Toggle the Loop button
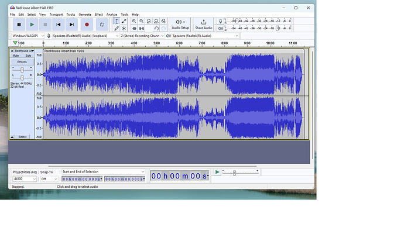404x227 pixels. pyautogui.click(x=102, y=25)
